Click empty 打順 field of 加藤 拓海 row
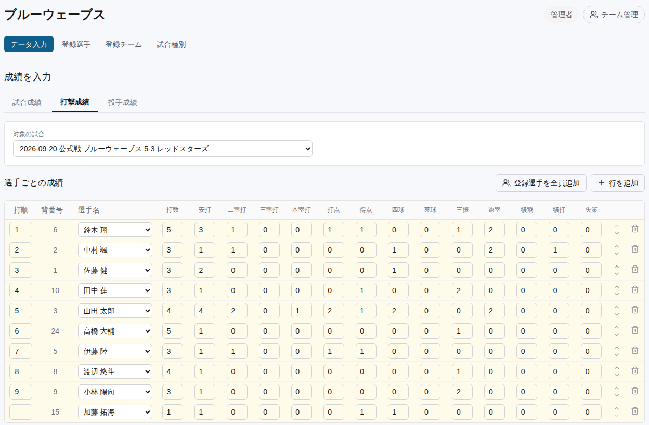The width and height of the screenshot is (649, 425). (x=21, y=412)
